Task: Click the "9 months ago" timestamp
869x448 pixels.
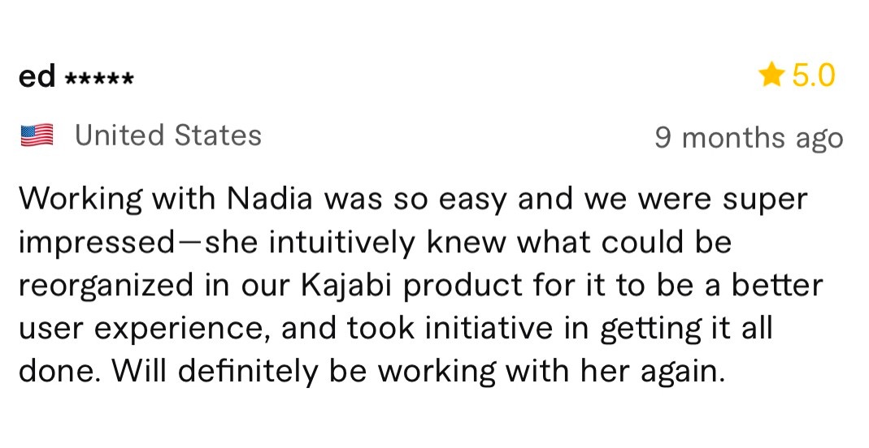Action: point(749,138)
